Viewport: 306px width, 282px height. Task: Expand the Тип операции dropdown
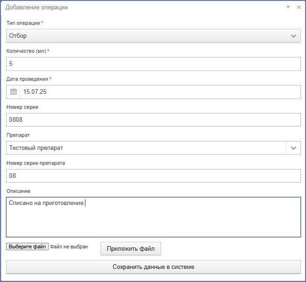point(153,36)
